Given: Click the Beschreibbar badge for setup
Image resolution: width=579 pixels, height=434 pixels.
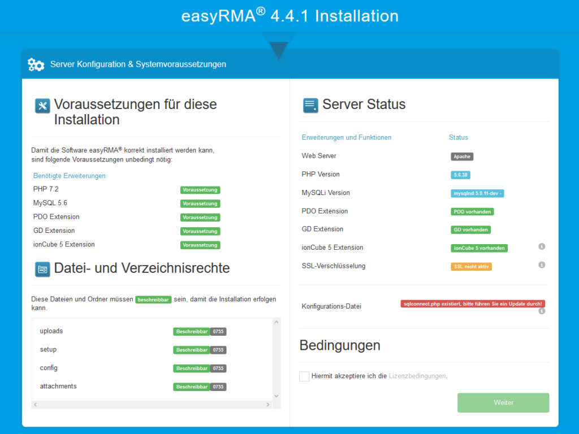Looking at the screenshot, I should (192, 350).
